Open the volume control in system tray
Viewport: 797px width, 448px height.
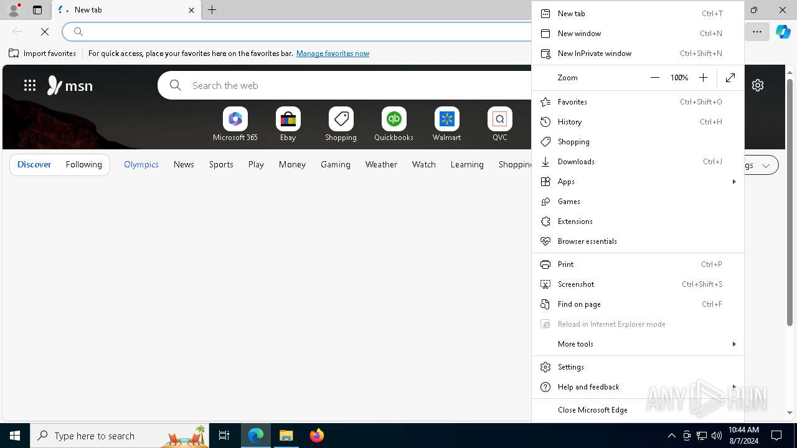tap(717, 436)
